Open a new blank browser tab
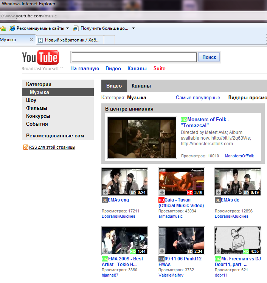The image size is (267, 283). coord(109,40)
